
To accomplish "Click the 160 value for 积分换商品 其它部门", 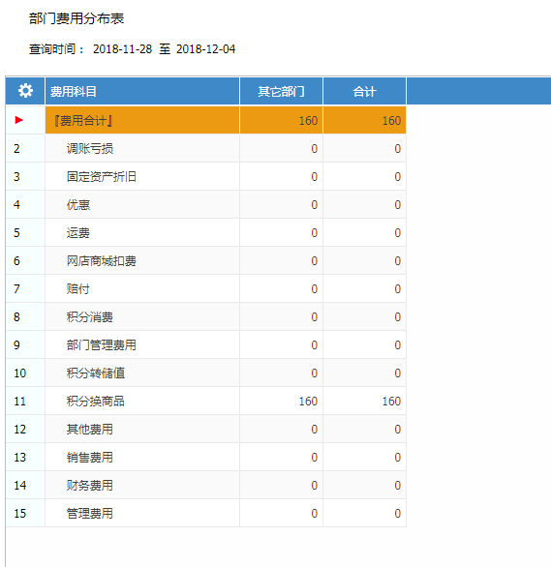I will pyautogui.click(x=308, y=401).
